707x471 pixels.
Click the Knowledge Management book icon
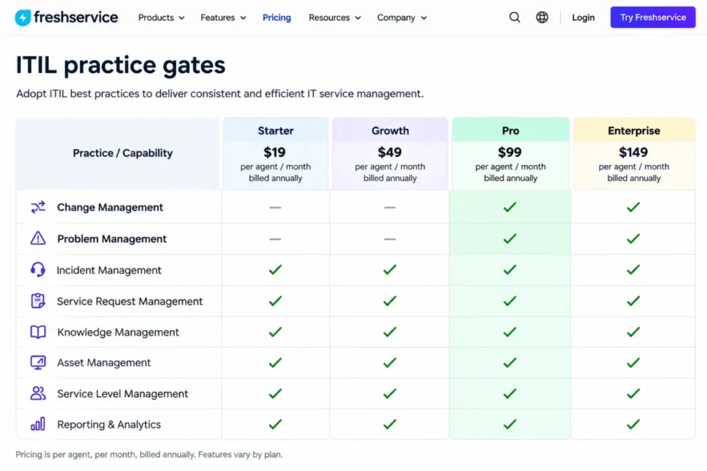[x=38, y=332]
